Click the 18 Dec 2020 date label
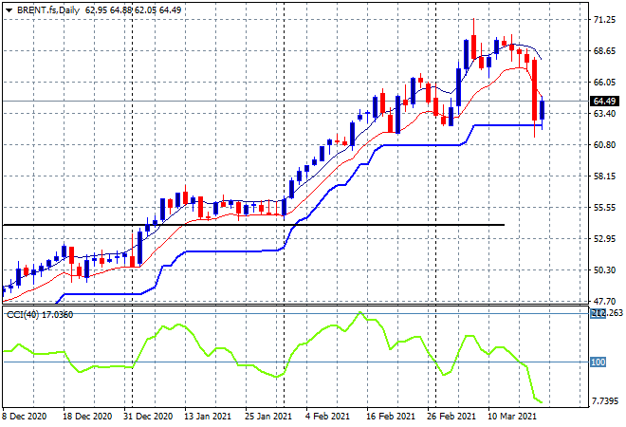Screen dimensions: 626x427 [87, 417]
